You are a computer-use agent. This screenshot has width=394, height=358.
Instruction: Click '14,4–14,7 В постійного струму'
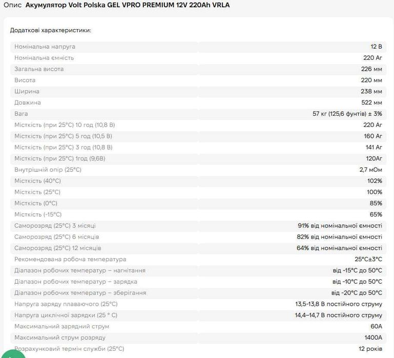[339, 315]
